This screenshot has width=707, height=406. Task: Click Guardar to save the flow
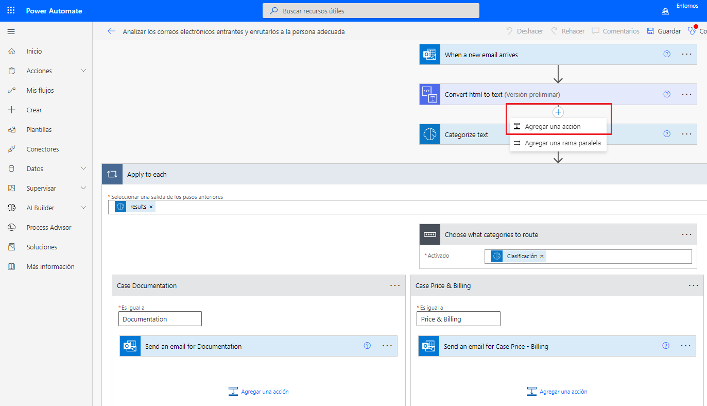pos(664,31)
